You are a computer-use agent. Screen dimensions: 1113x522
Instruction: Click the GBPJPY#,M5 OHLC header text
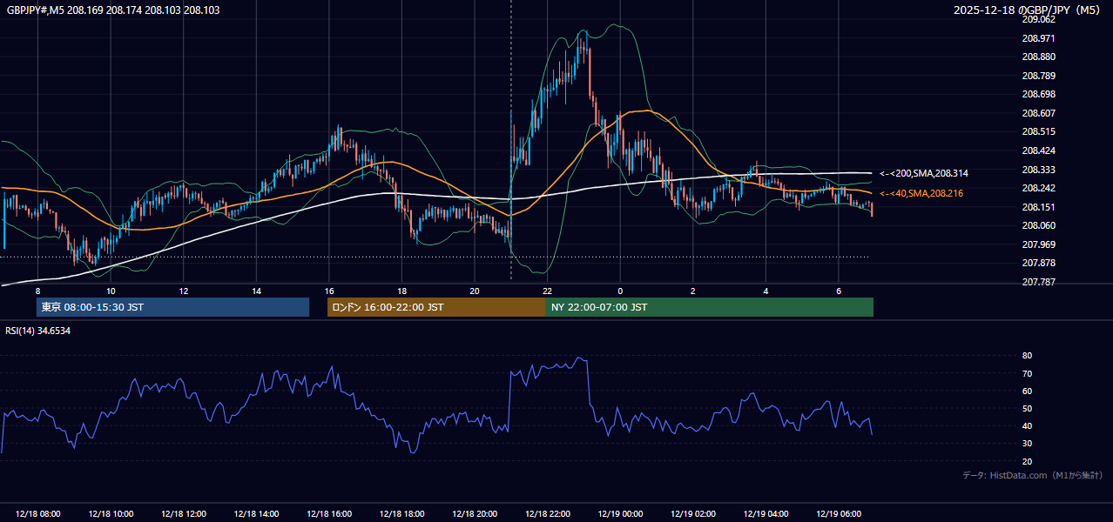113,10
